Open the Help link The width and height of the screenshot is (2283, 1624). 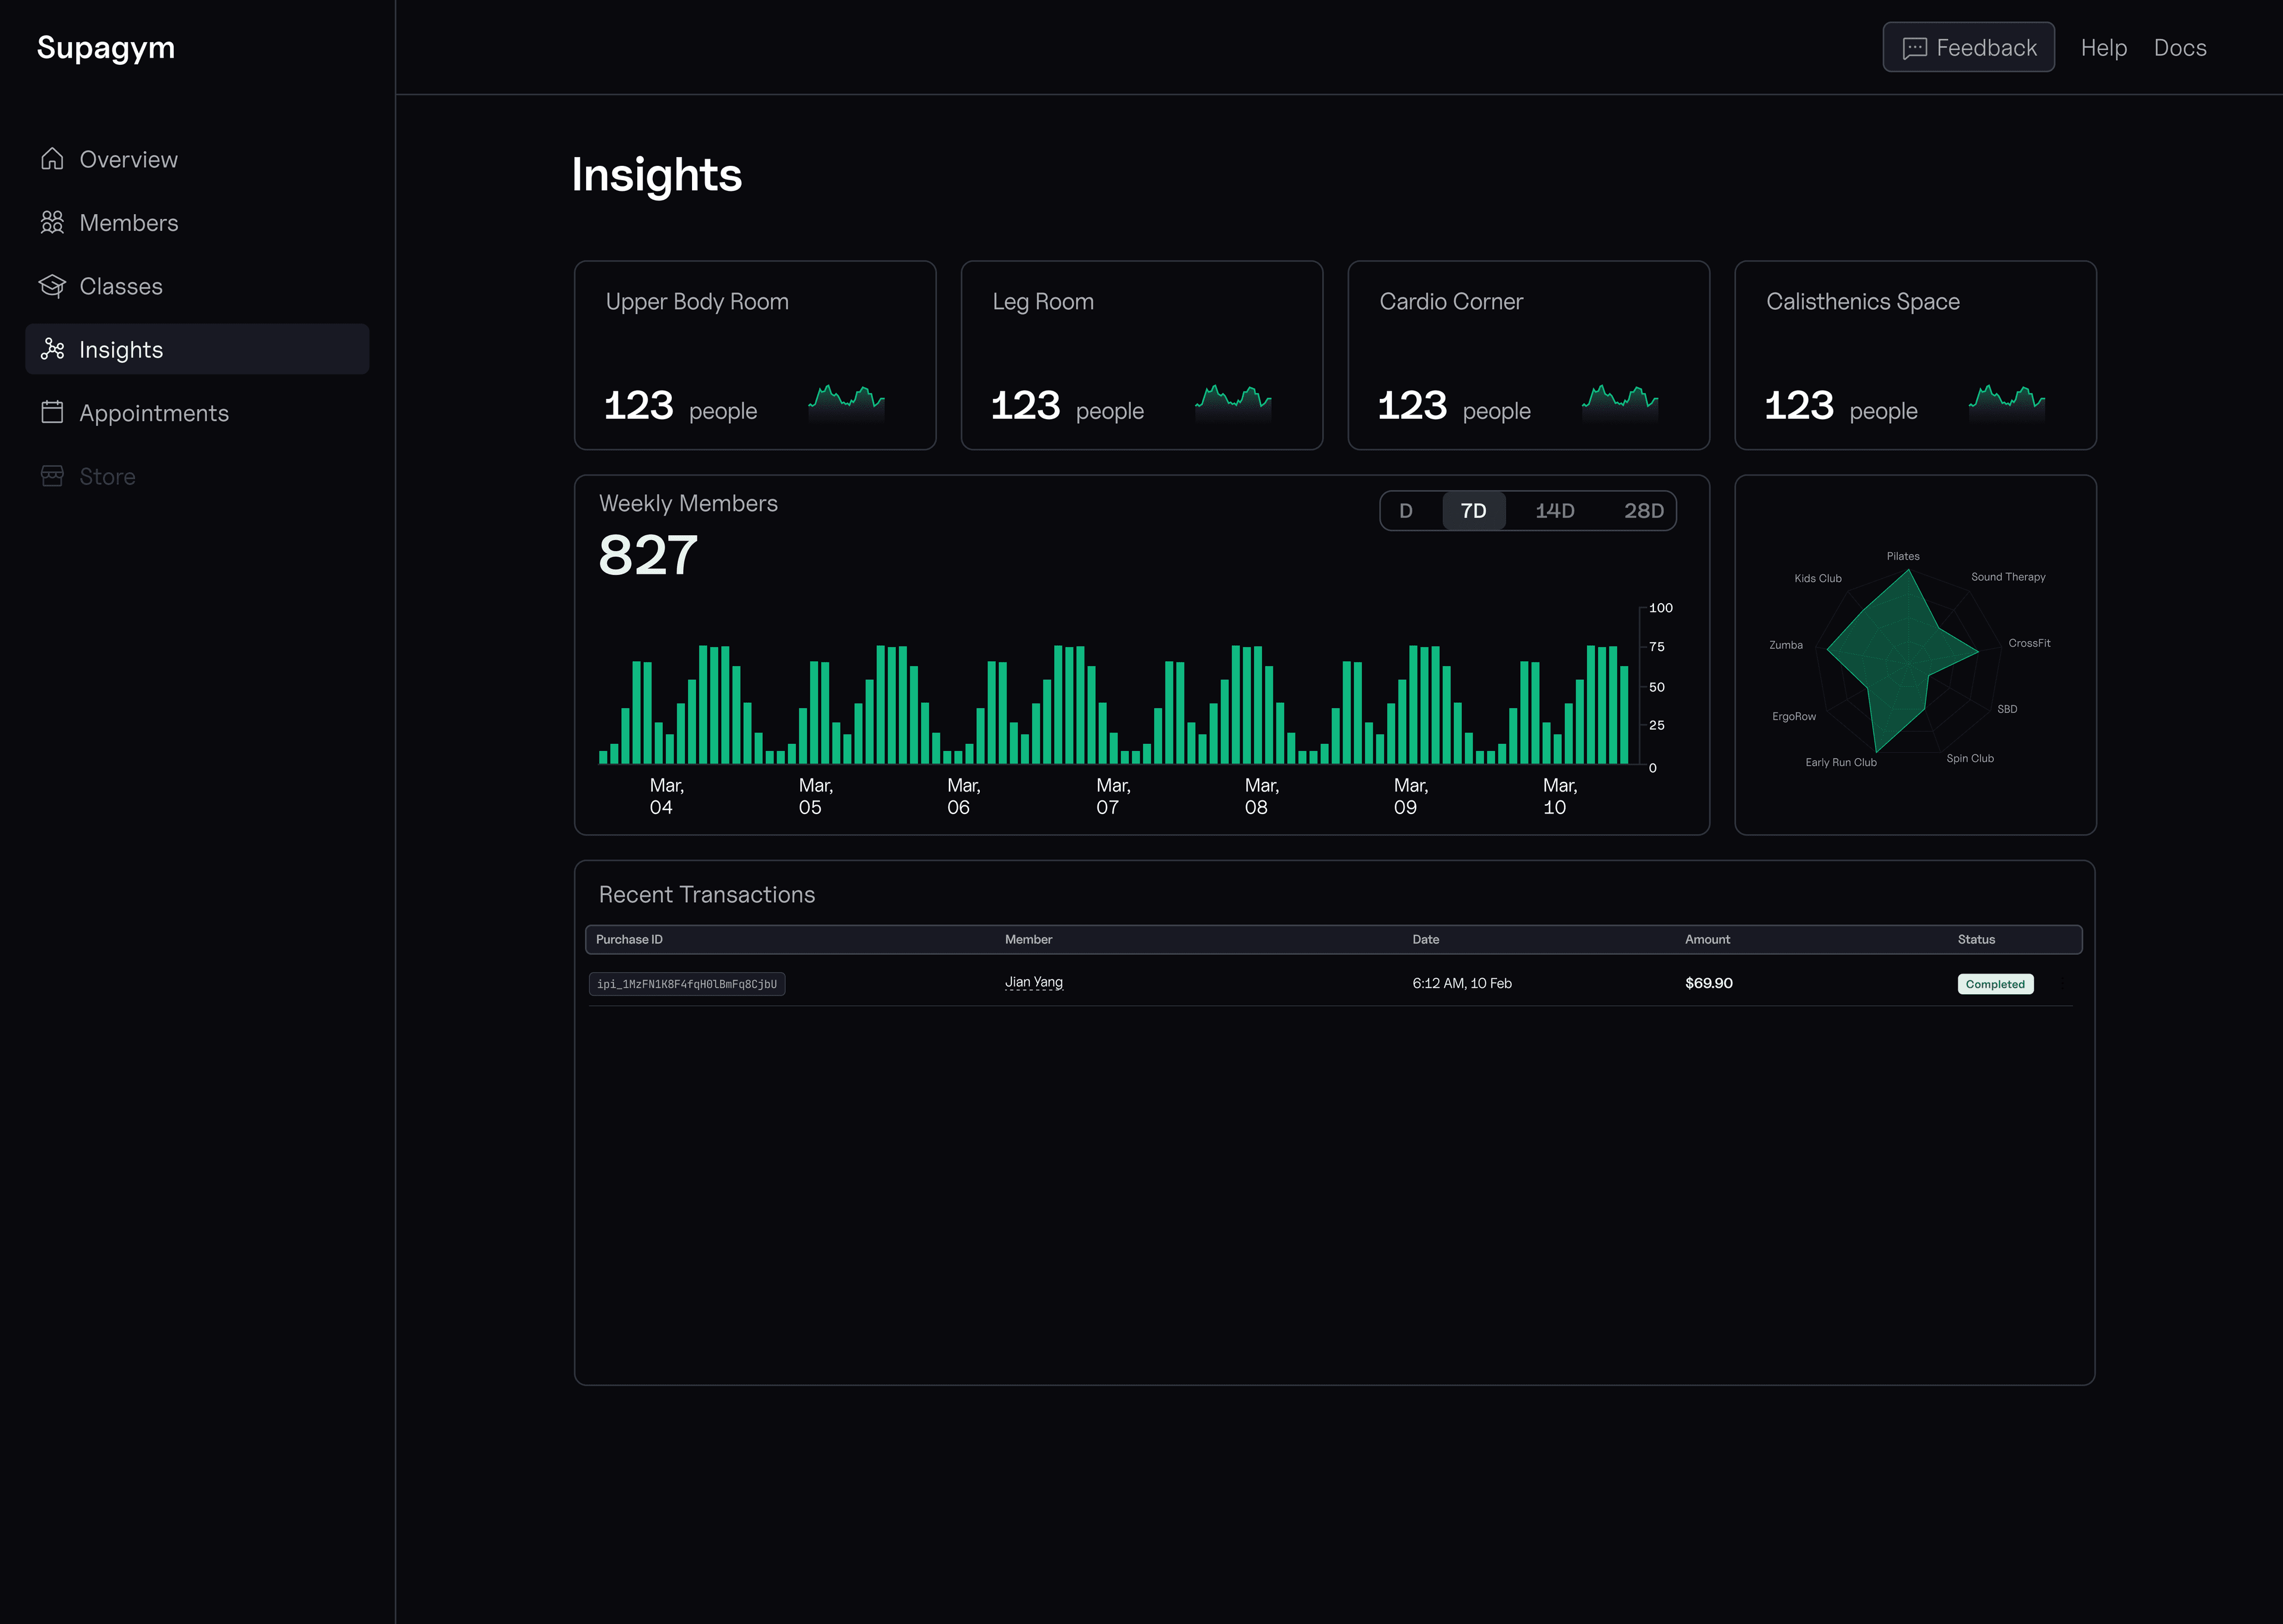click(x=2103, y=48)
